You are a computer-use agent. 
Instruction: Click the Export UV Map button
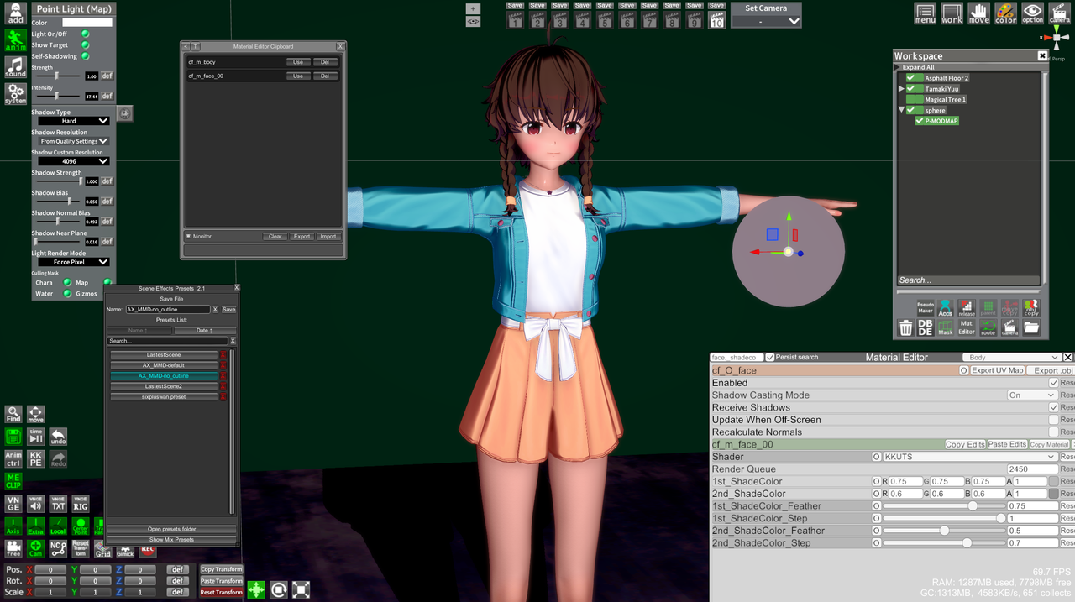coord(998,370)
